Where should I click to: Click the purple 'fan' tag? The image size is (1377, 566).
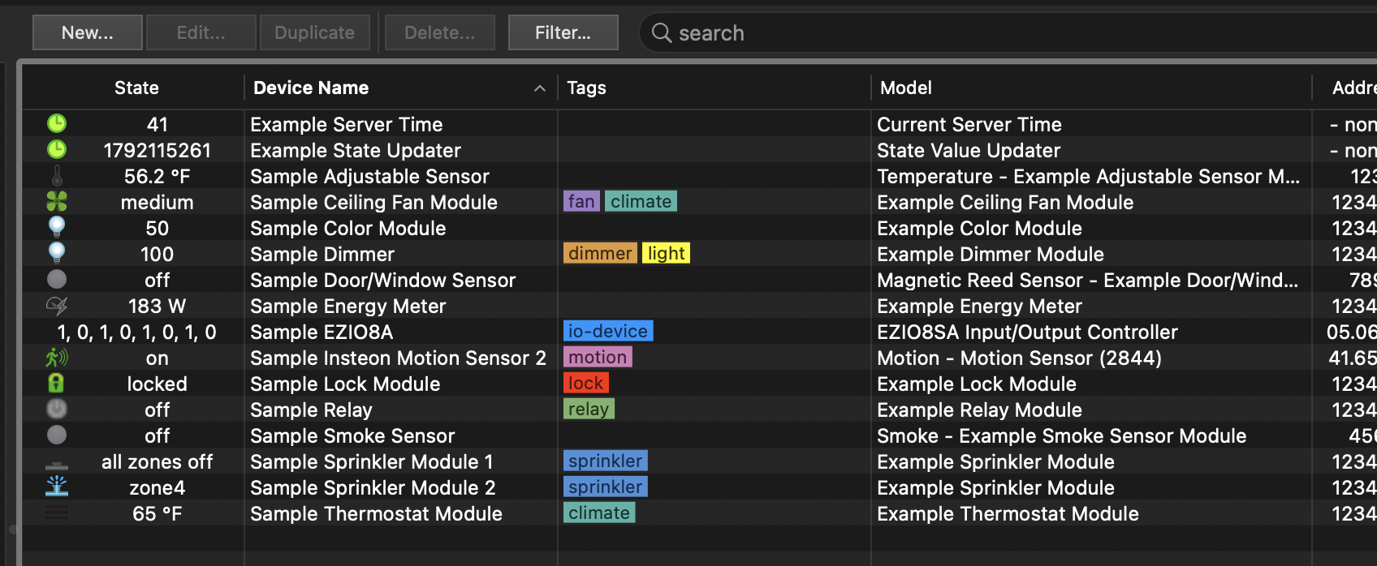[581, 201]
